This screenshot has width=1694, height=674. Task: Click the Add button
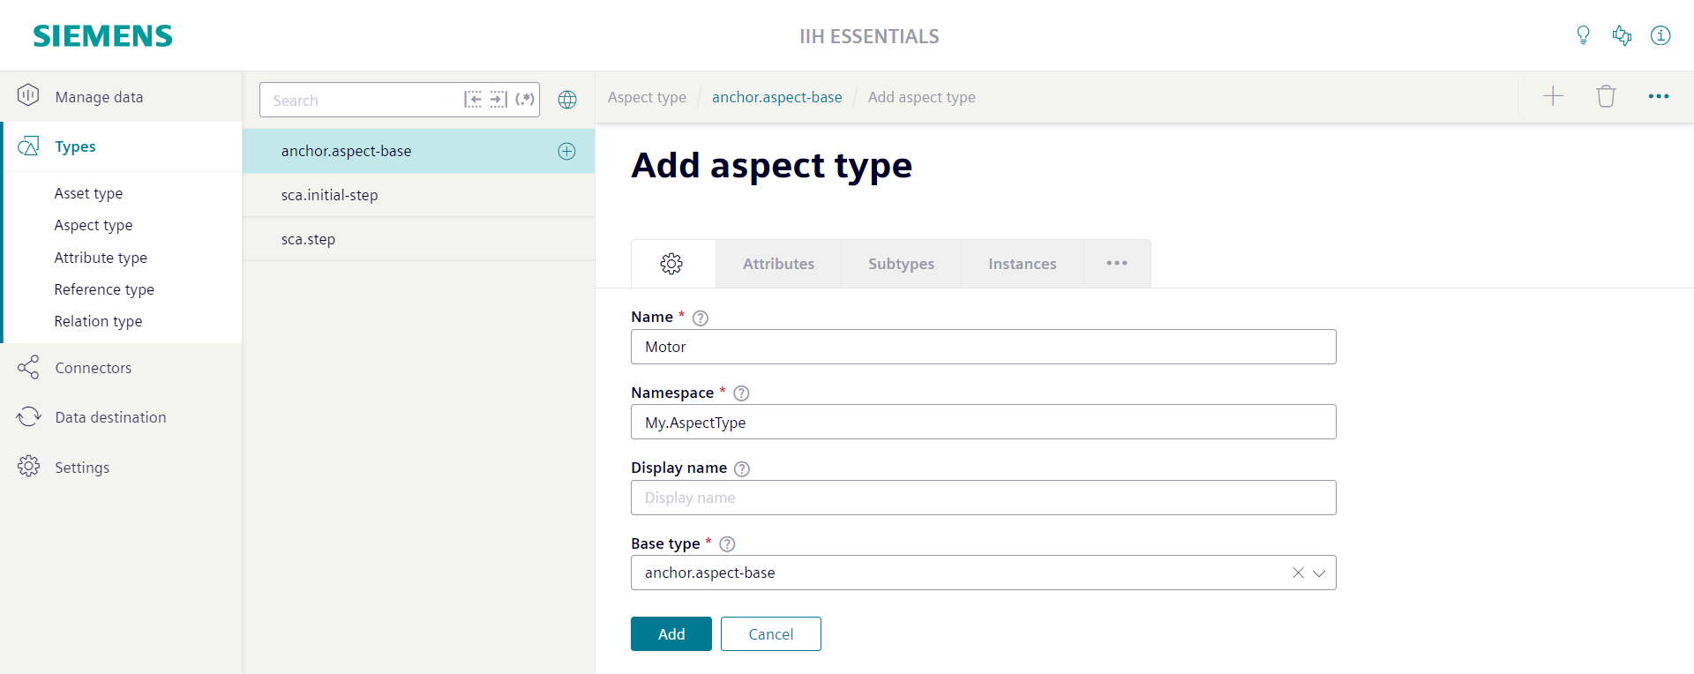click(x=671, y=633)
